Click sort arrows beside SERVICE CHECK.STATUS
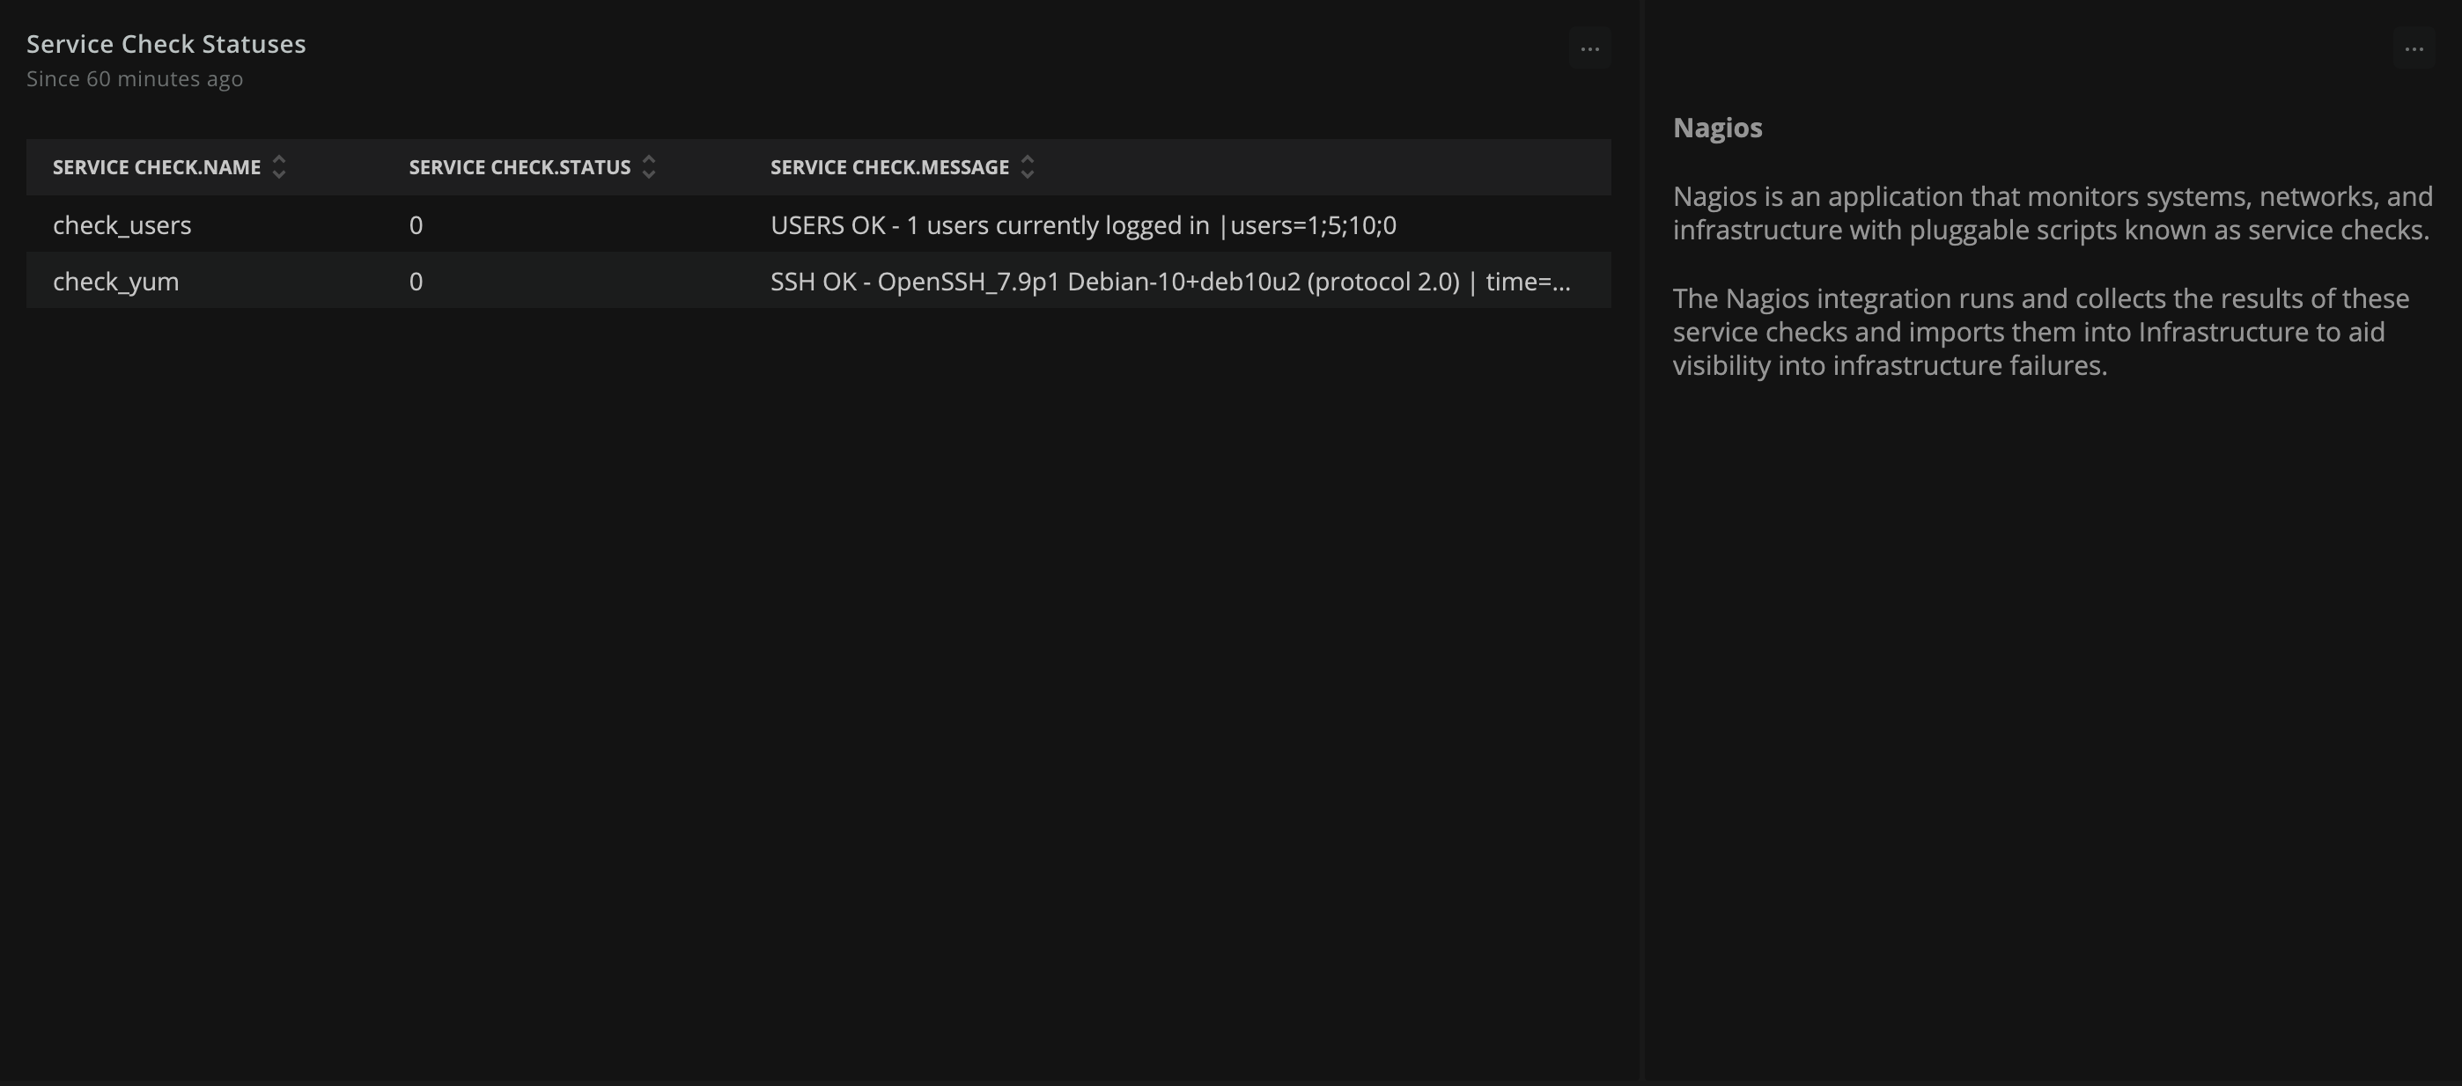2462x1086 pixels. (x=649, y=167)
